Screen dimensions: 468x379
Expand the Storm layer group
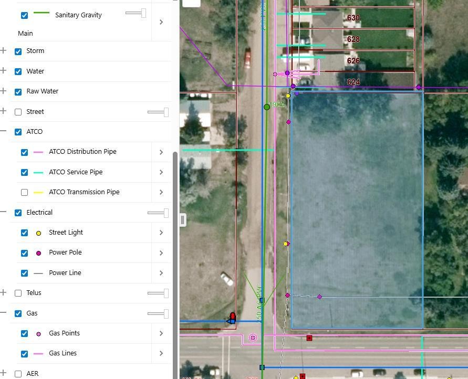click(x=4, y=51)
